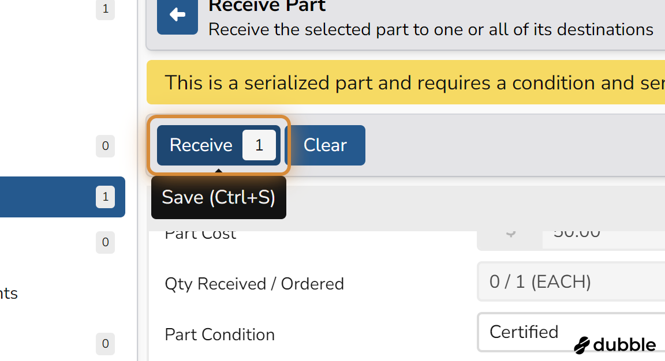Click the dubble logo watermark

[x=615, y=345]
